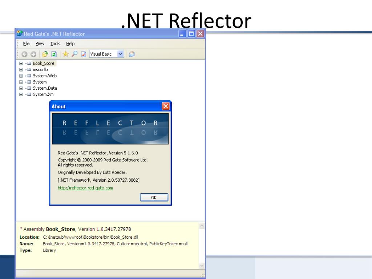This screenshot has height=279, width=372.
Task: Expand the System.Xml tree node
Action: pos(21,94)
